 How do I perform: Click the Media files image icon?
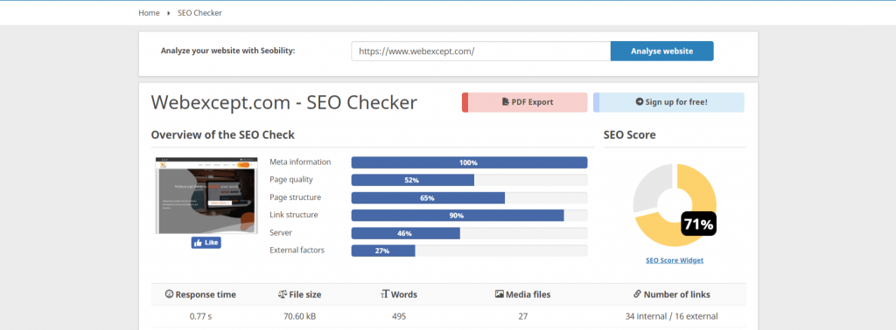click(x=500, y=294)
